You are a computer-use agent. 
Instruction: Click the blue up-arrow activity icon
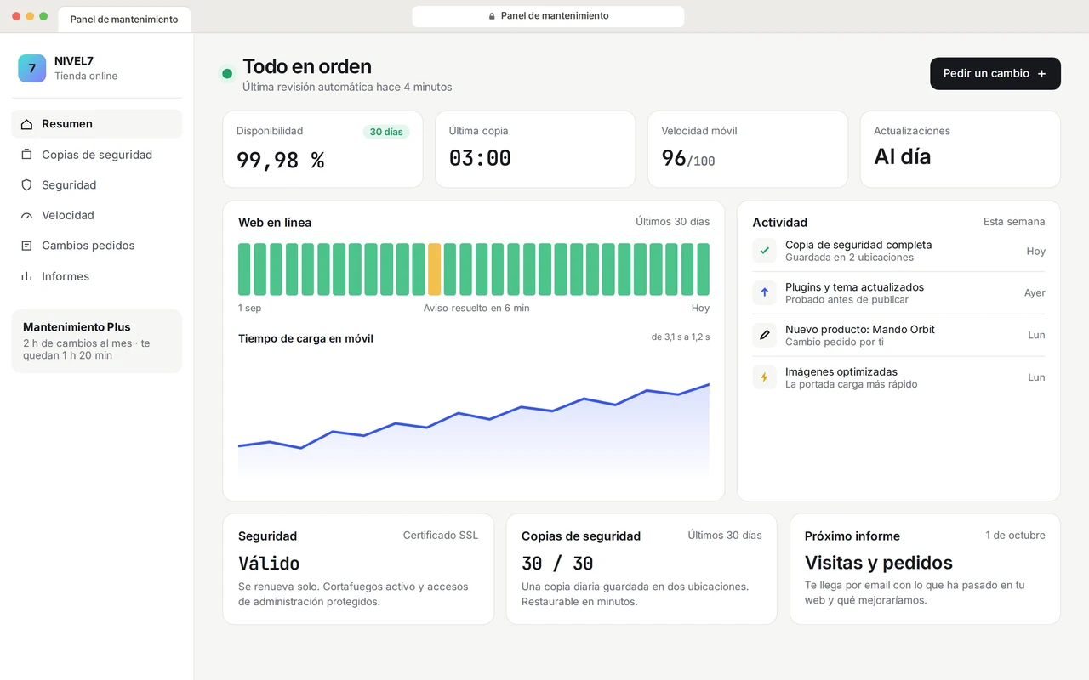[764, 292]
